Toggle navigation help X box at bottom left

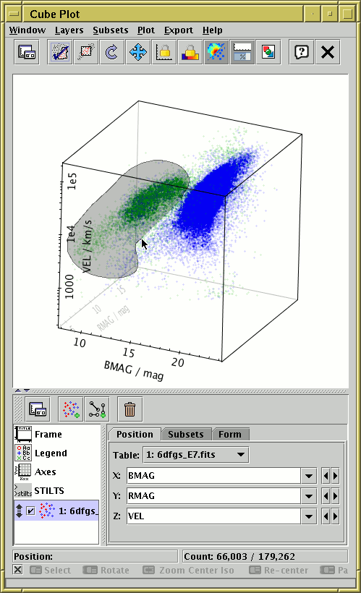(18, 570)
